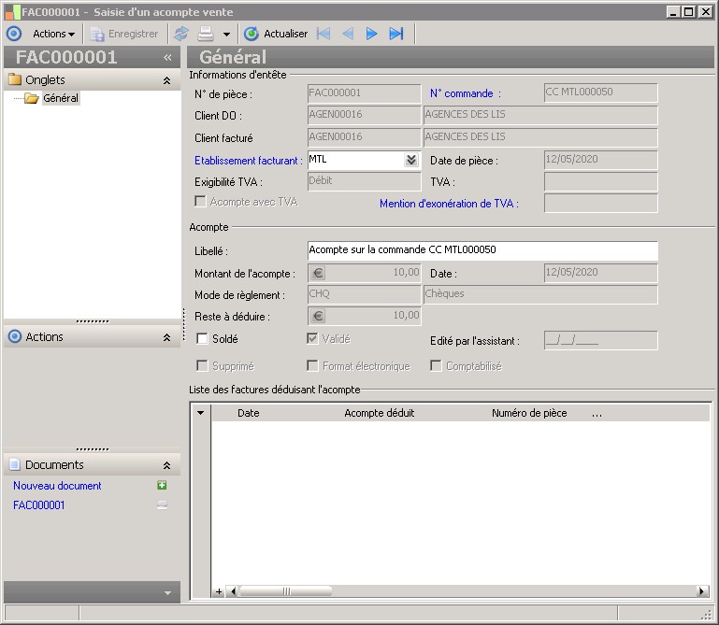
Task: Click the green plus icon beside Nouveau document
Action: [162, 486]
